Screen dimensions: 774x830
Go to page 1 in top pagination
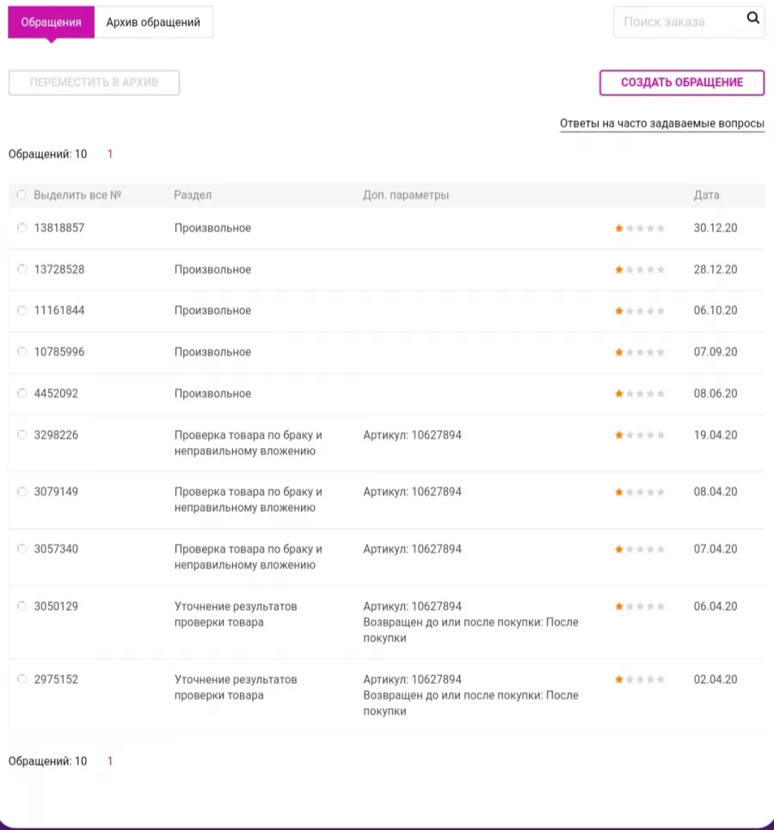110,154
